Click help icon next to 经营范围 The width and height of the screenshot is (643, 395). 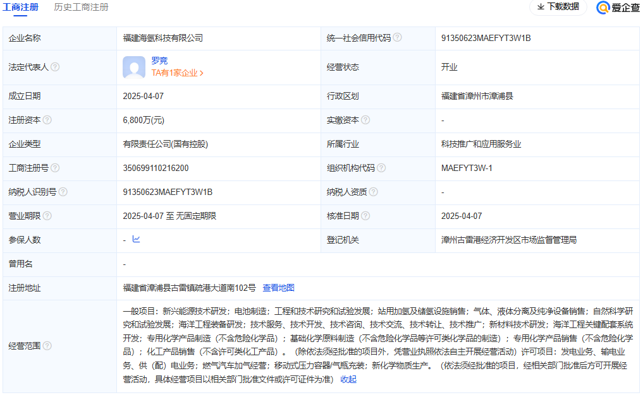coord(47,346)
